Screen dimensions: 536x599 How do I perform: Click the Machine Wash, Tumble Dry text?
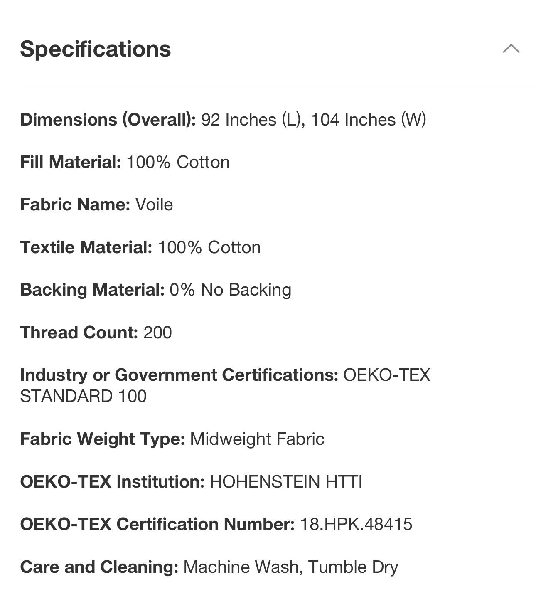point(291,567)
